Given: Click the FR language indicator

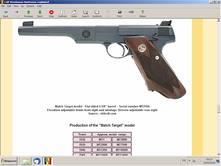Looking at the screenshot, I should click(184, 160).
